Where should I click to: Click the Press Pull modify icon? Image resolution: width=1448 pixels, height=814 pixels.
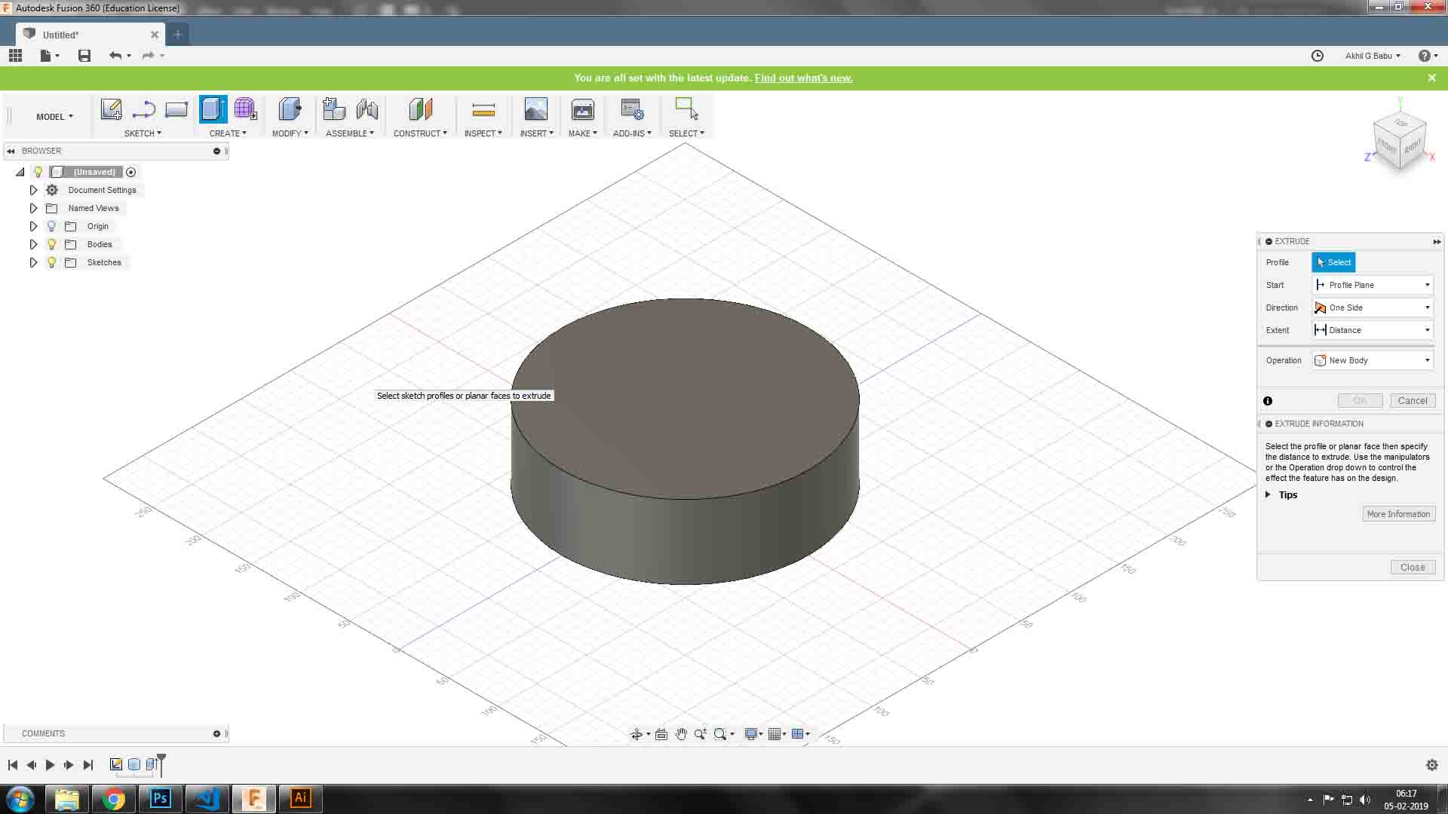pos(290,110)
